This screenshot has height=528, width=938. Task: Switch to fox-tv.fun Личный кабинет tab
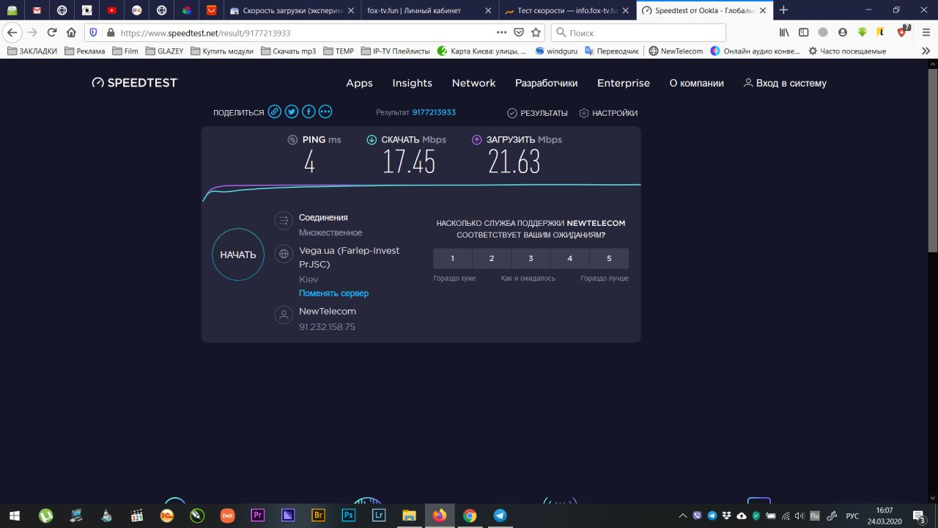coord(429,10)
